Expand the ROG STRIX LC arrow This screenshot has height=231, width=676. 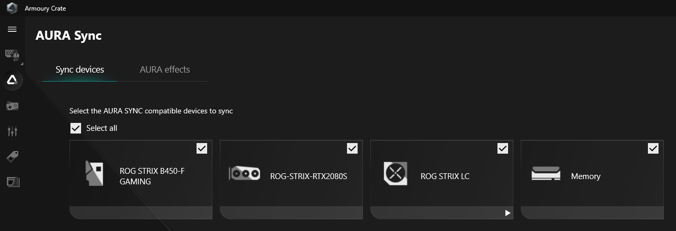(507, 213)
